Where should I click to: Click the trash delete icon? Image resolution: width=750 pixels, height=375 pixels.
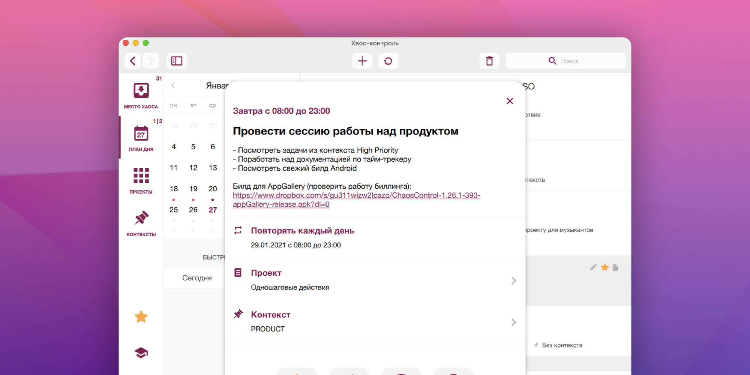click(490, 61)
